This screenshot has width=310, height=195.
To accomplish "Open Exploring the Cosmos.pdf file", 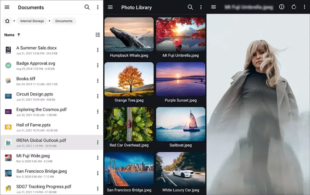I will [52, 112].
